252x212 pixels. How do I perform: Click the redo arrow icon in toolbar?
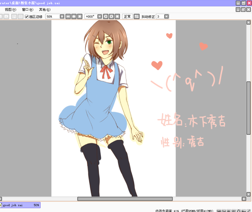tap(6, 16)
